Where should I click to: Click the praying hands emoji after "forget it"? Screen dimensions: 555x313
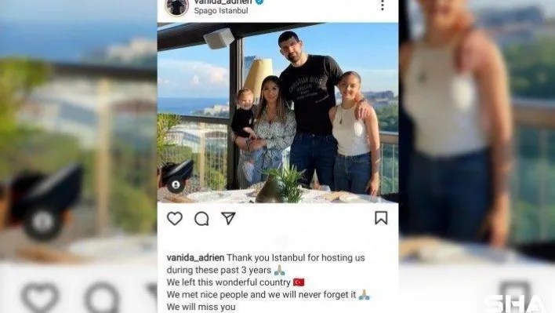pos(365,295)
